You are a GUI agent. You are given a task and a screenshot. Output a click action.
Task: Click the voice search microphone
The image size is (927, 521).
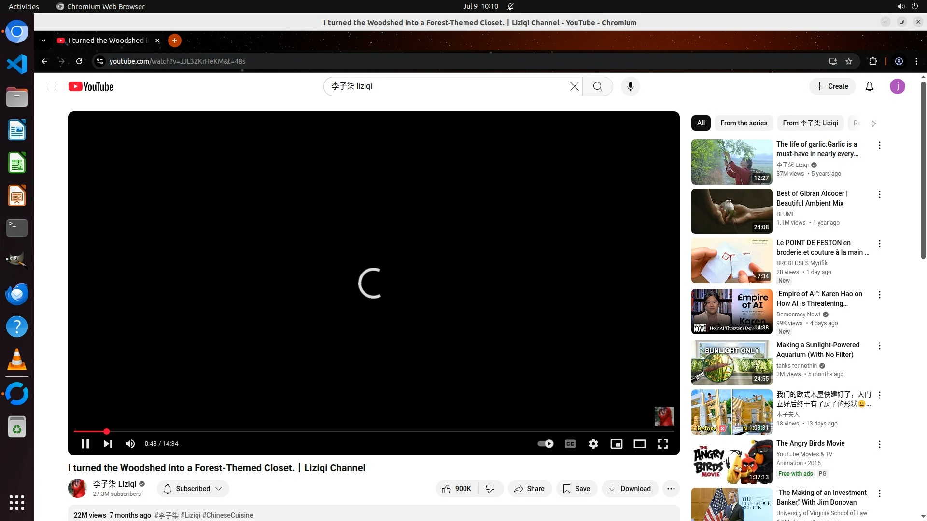click(630, 86)
